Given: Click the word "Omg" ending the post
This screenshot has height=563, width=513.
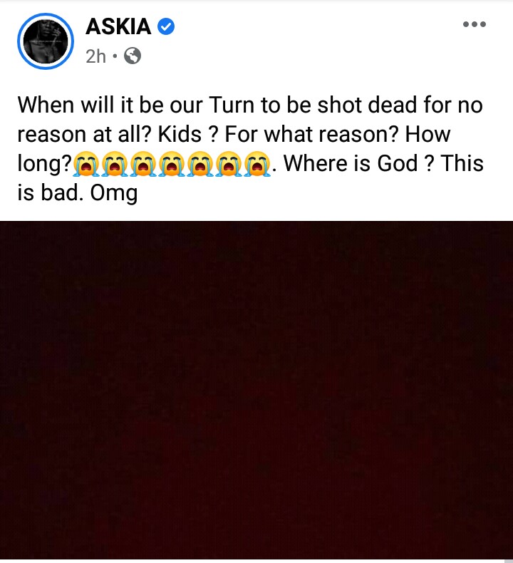Looking at the screenshot, I should (114, 194).
